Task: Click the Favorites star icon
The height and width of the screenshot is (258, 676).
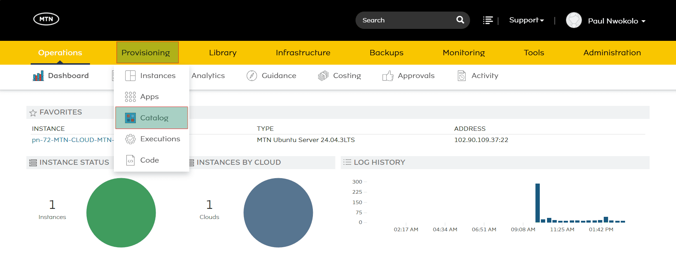Action: [x=33, y=113]
